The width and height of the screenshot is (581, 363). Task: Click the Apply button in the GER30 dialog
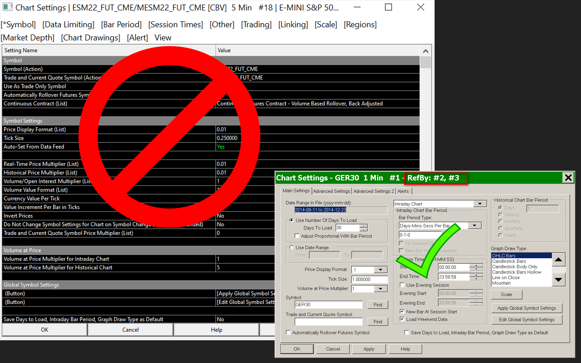pos(369,349)
